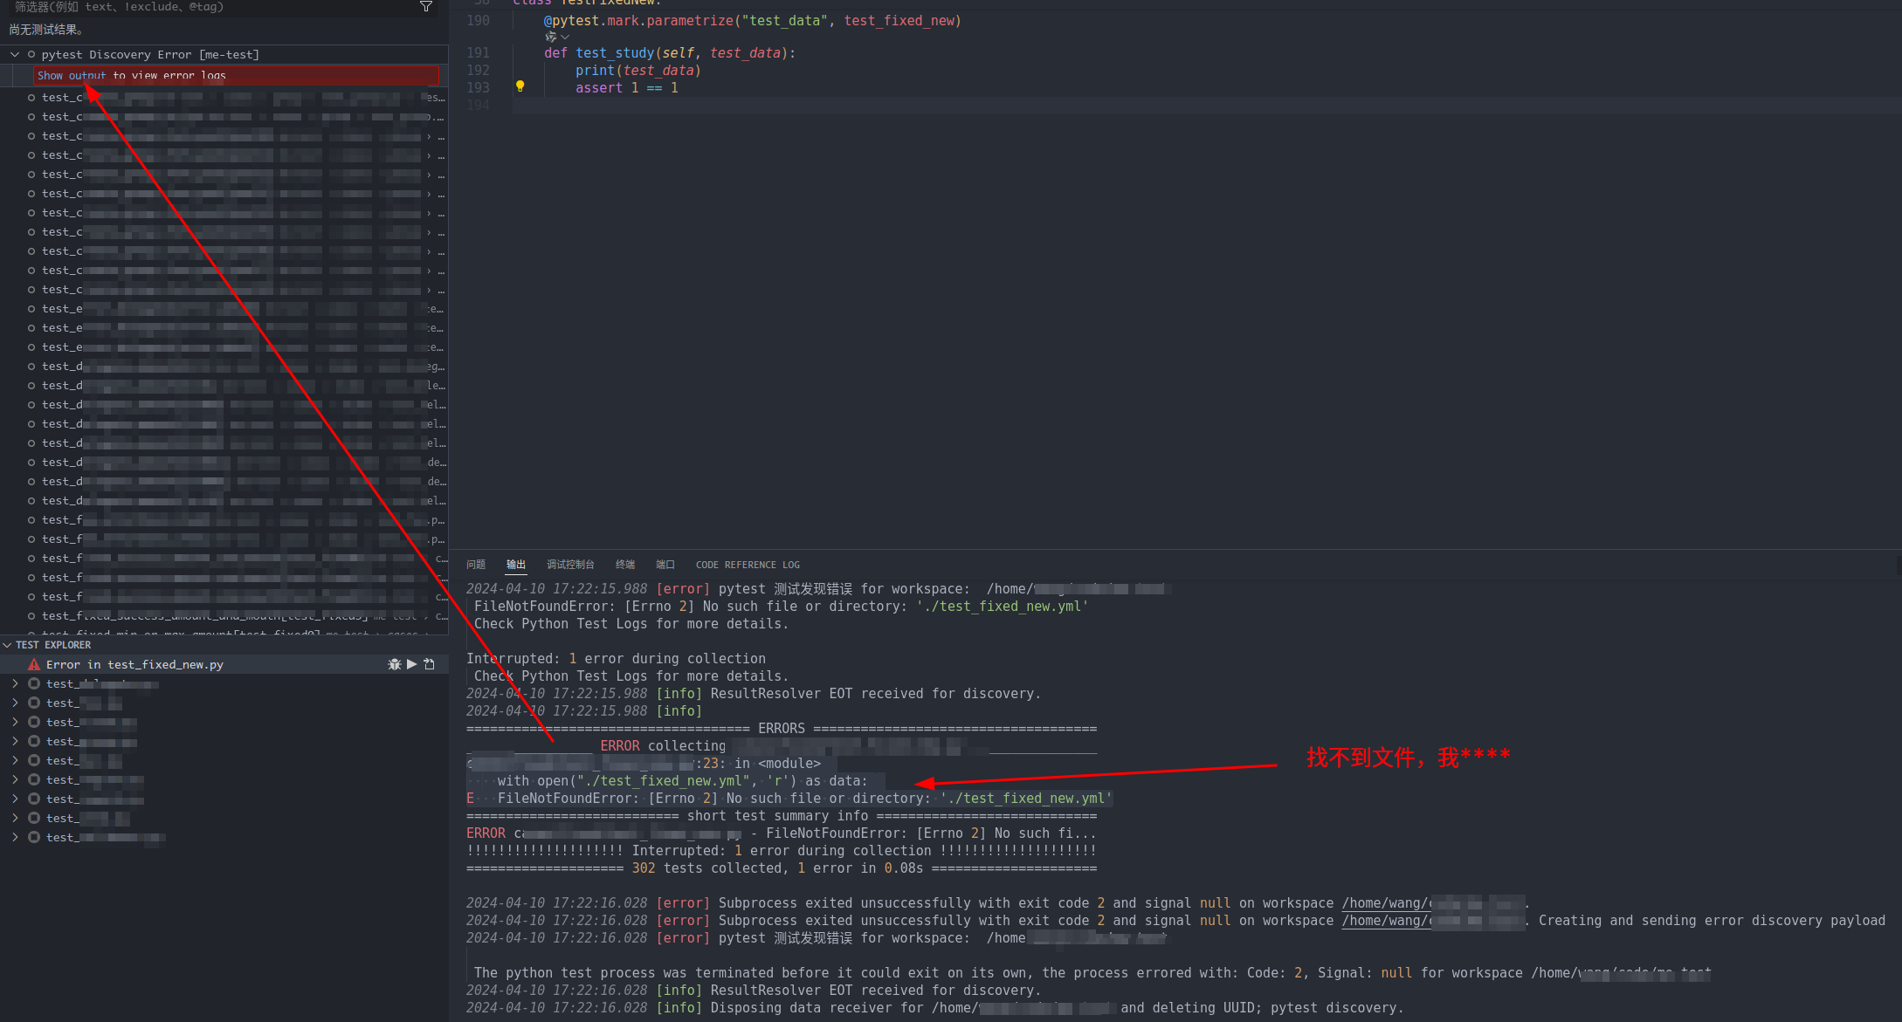The height and width of the screenshot is (1022, 1902).
Task: Click the 'def test_study' line in editor
Action: 670,53
